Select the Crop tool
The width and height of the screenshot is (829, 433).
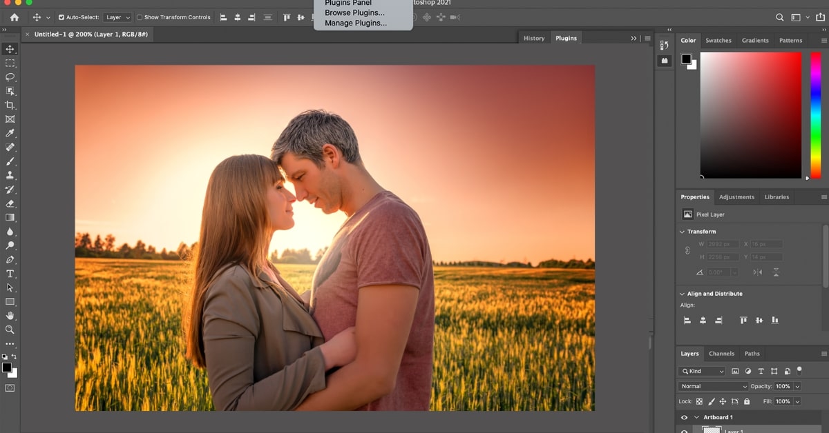[x=10, y=105]
